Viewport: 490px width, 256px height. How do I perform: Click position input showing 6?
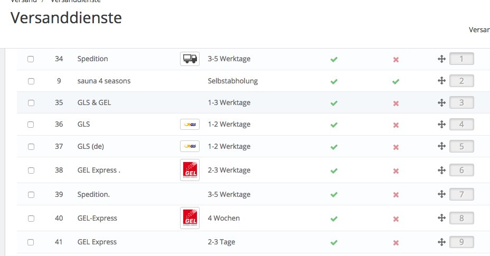click(x=461, y=170)
